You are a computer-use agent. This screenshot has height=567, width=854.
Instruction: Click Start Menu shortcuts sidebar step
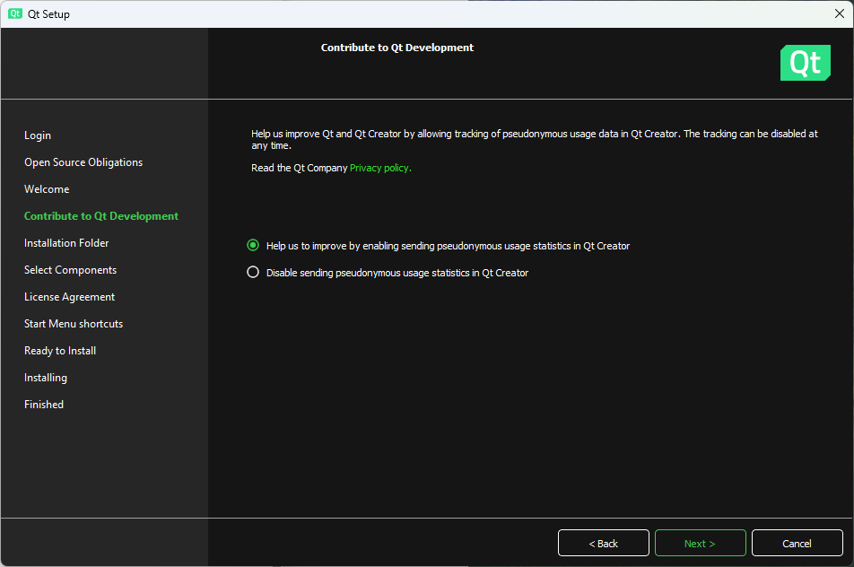click(74, 324)
